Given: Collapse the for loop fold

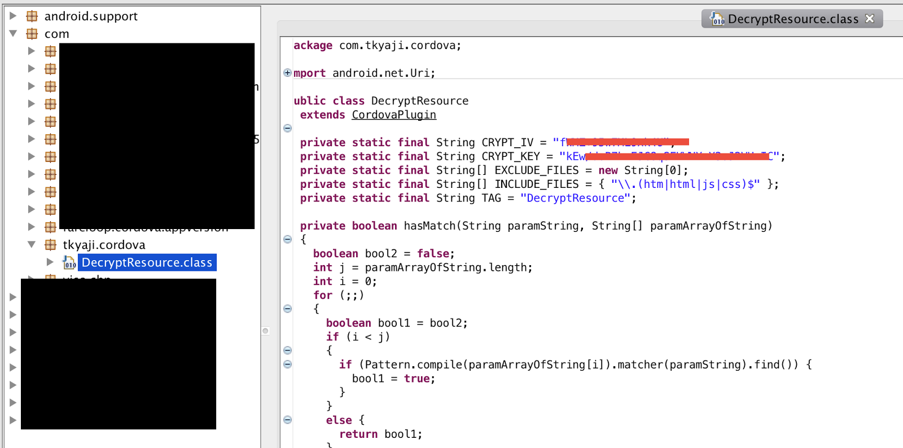Looking at the screenshot, I should (x=287, y=309).
